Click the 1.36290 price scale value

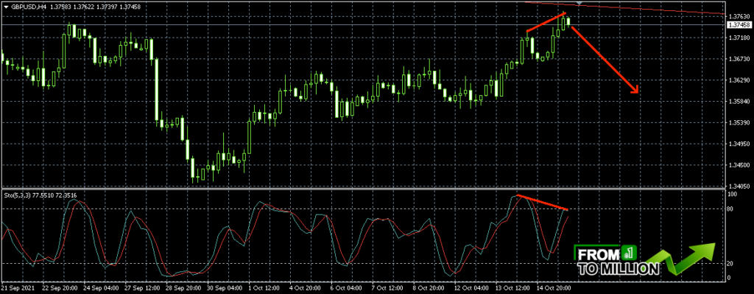coord(739,80)
